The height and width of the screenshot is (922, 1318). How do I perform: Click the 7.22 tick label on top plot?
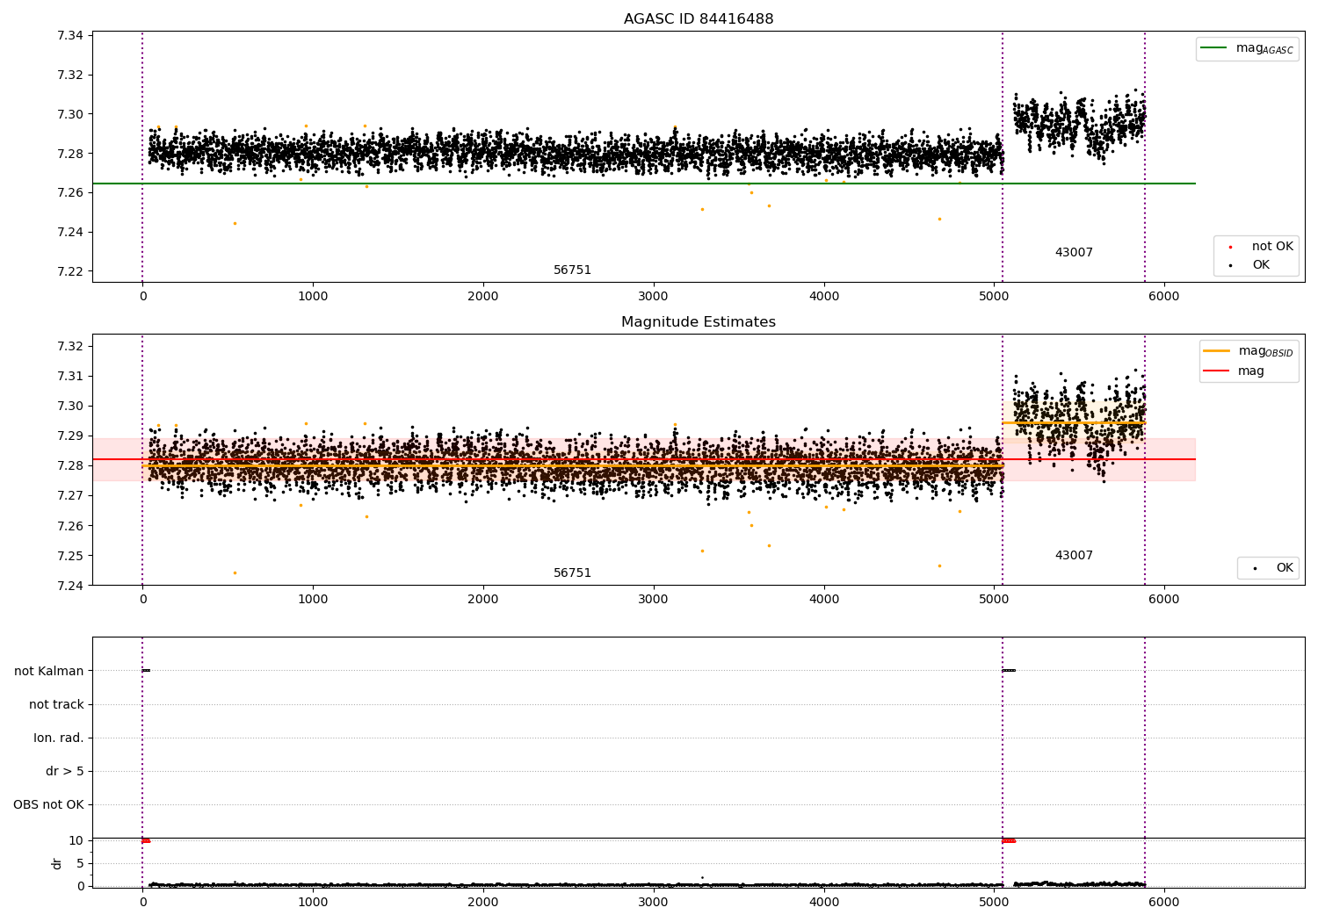pos(69,271)
